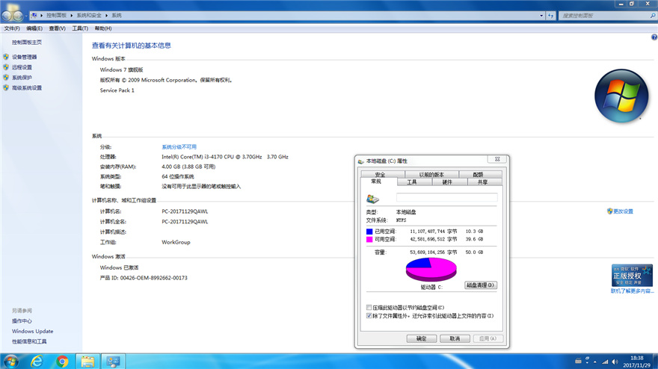The image size is (658, 369).
Task: Open 操作中心 link
Action: tap(22, 320)
